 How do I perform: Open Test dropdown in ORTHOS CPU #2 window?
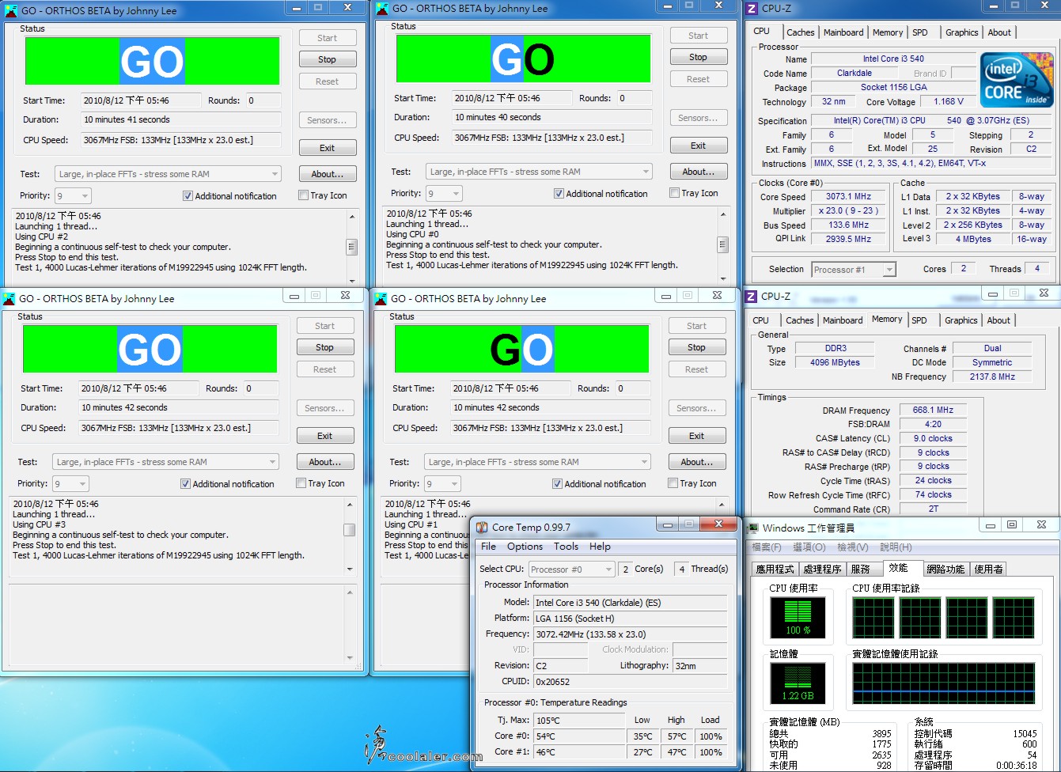pos(168,174)
